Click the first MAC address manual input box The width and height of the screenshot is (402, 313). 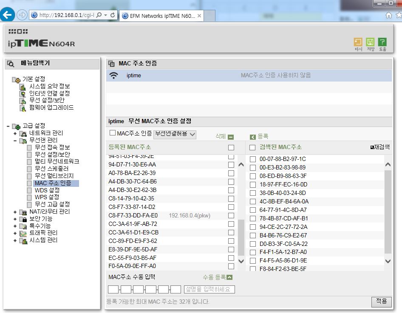113,290
